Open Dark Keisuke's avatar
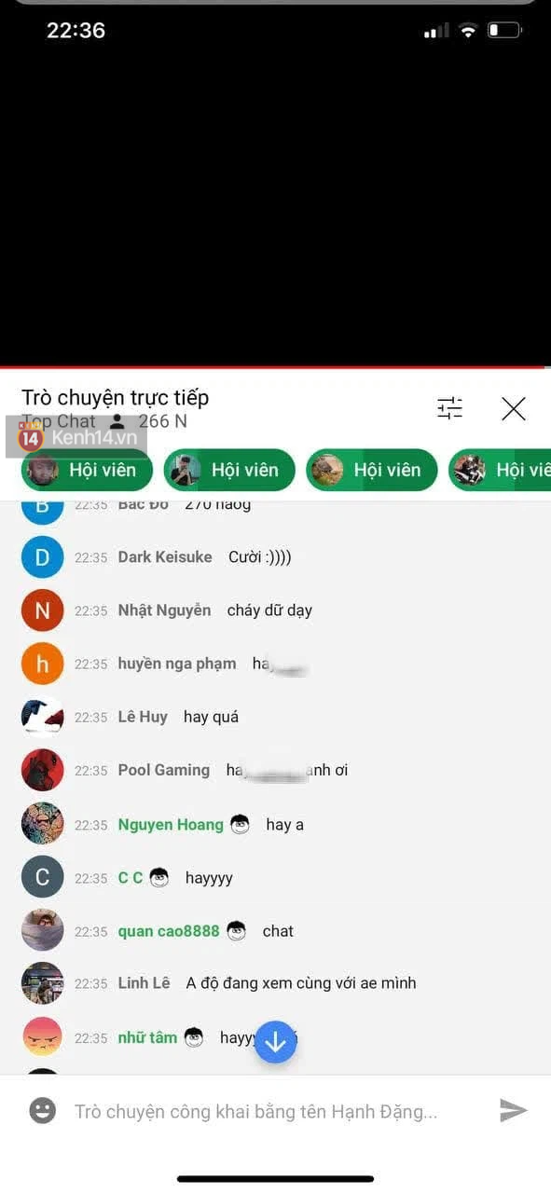 (43, 557)
